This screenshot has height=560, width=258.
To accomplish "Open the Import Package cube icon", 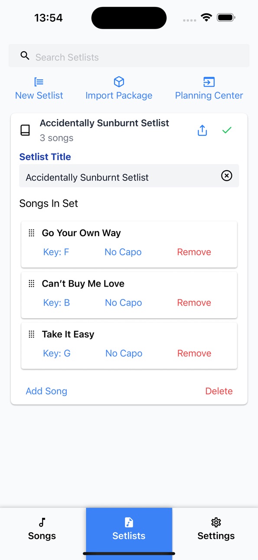I will click(119, 82).
